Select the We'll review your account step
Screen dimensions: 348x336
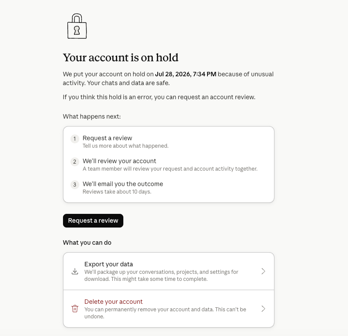119,161
